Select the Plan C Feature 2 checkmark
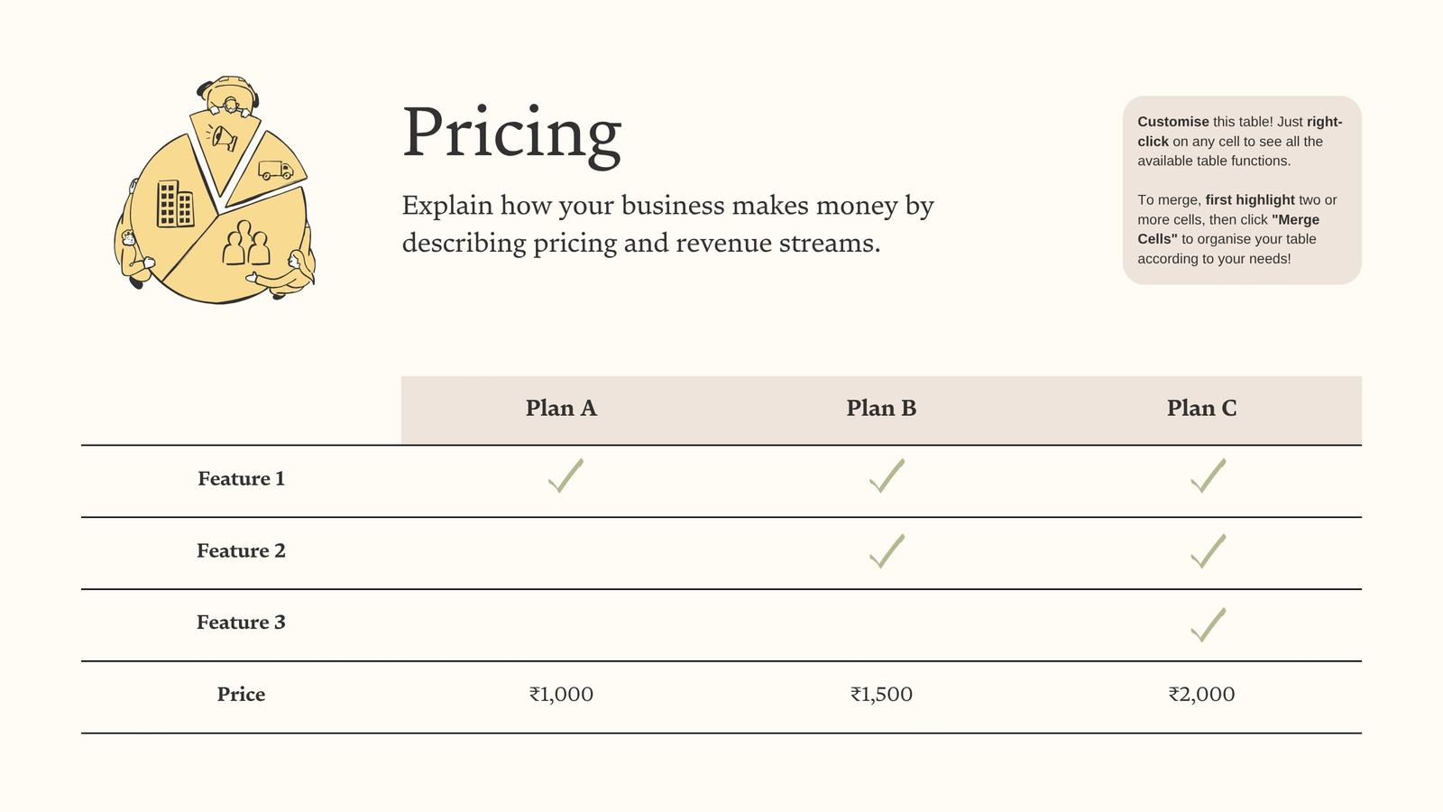Viewport: 1443px width, 812px height. click(1208, 550)
